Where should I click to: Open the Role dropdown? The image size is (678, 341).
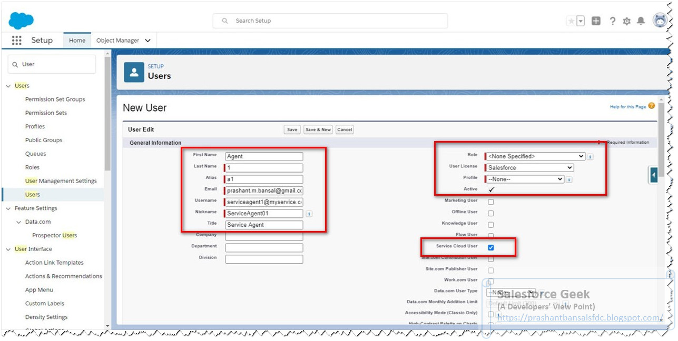(535, 156)
